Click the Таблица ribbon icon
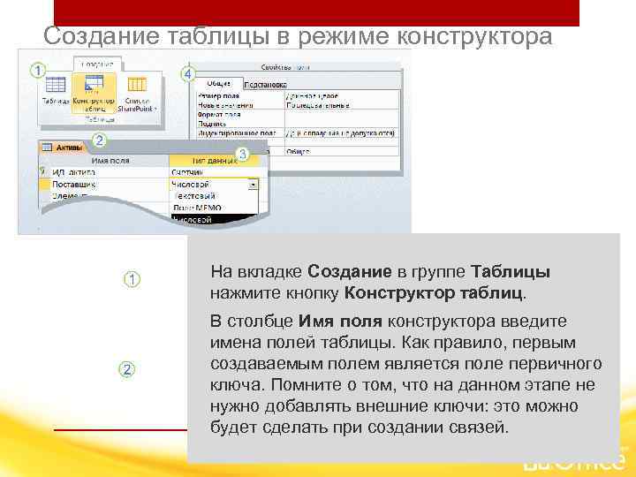This screenshot has height=477, width=636. click(x=56, y=90)
